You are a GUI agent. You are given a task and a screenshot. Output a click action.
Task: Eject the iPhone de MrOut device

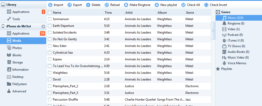(x=43, y=26)
